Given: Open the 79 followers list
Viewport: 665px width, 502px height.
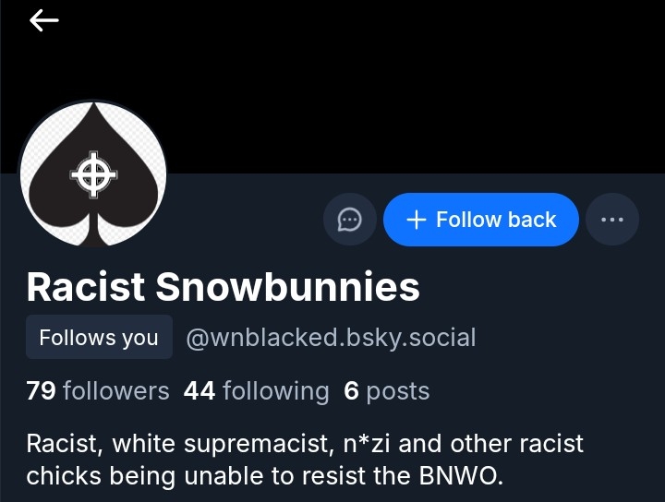Looking at the screenshot, I should (x=97, y=391).
